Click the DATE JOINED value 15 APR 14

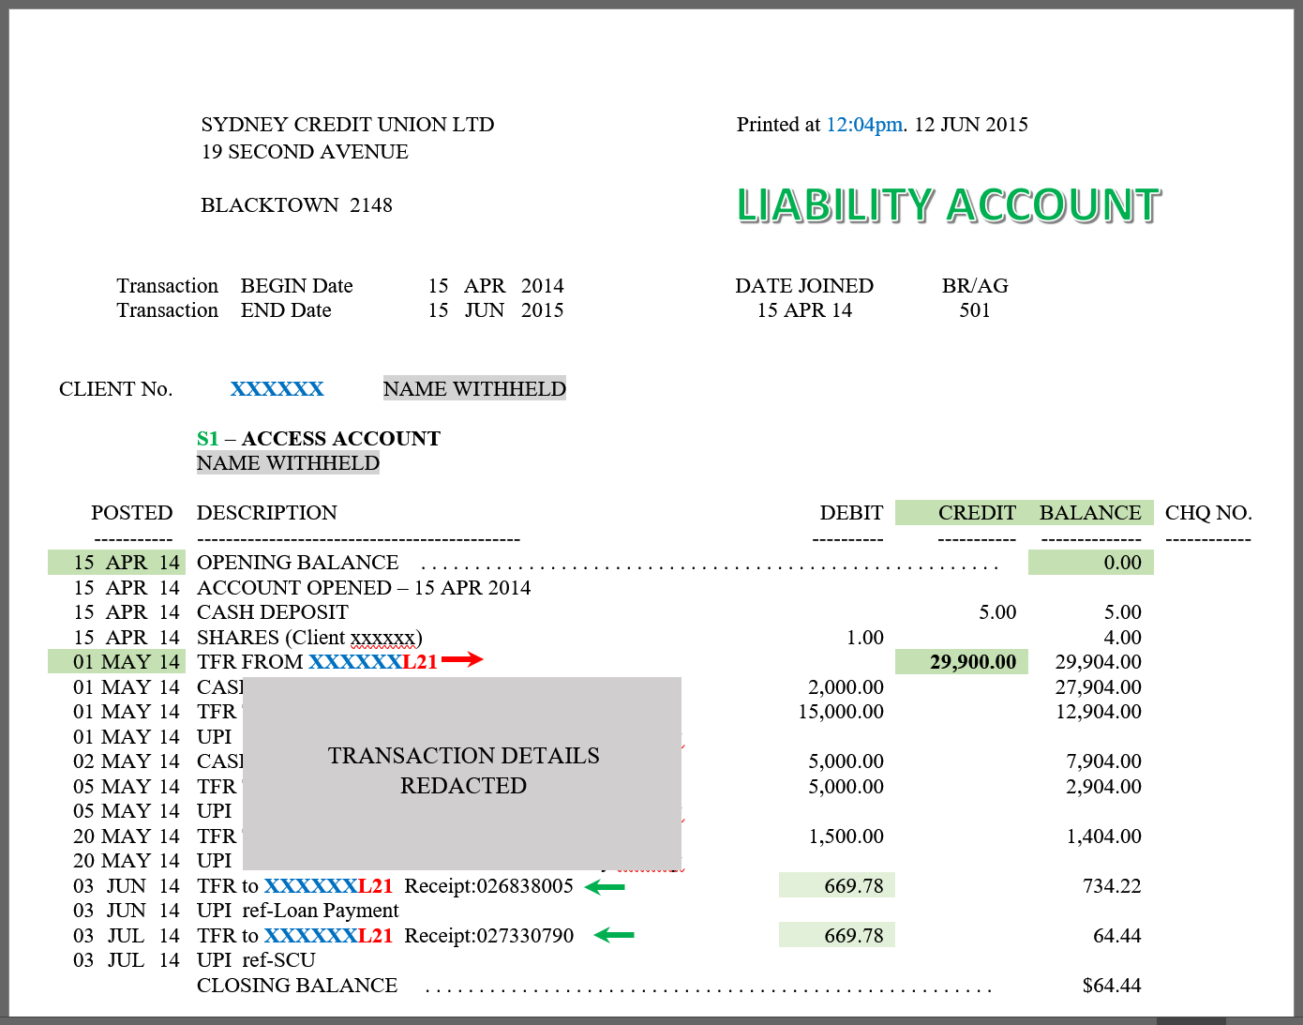click(x=804, y=310)
